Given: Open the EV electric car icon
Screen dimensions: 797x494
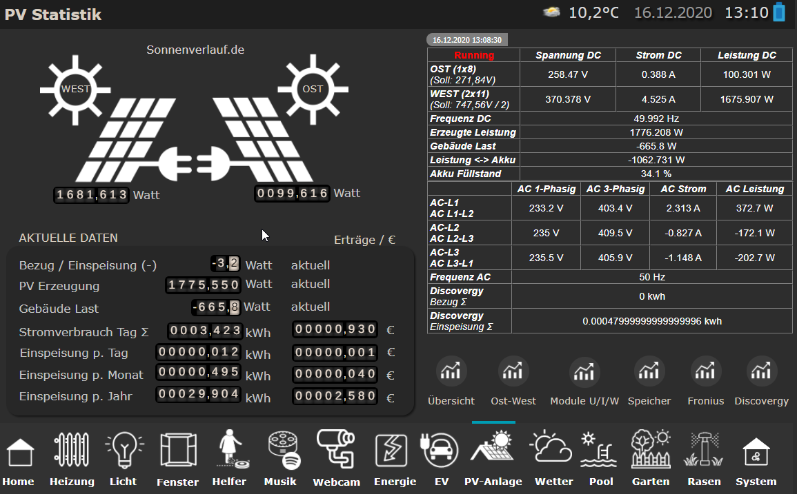Looking at the screenshot, I should point(442,452).
